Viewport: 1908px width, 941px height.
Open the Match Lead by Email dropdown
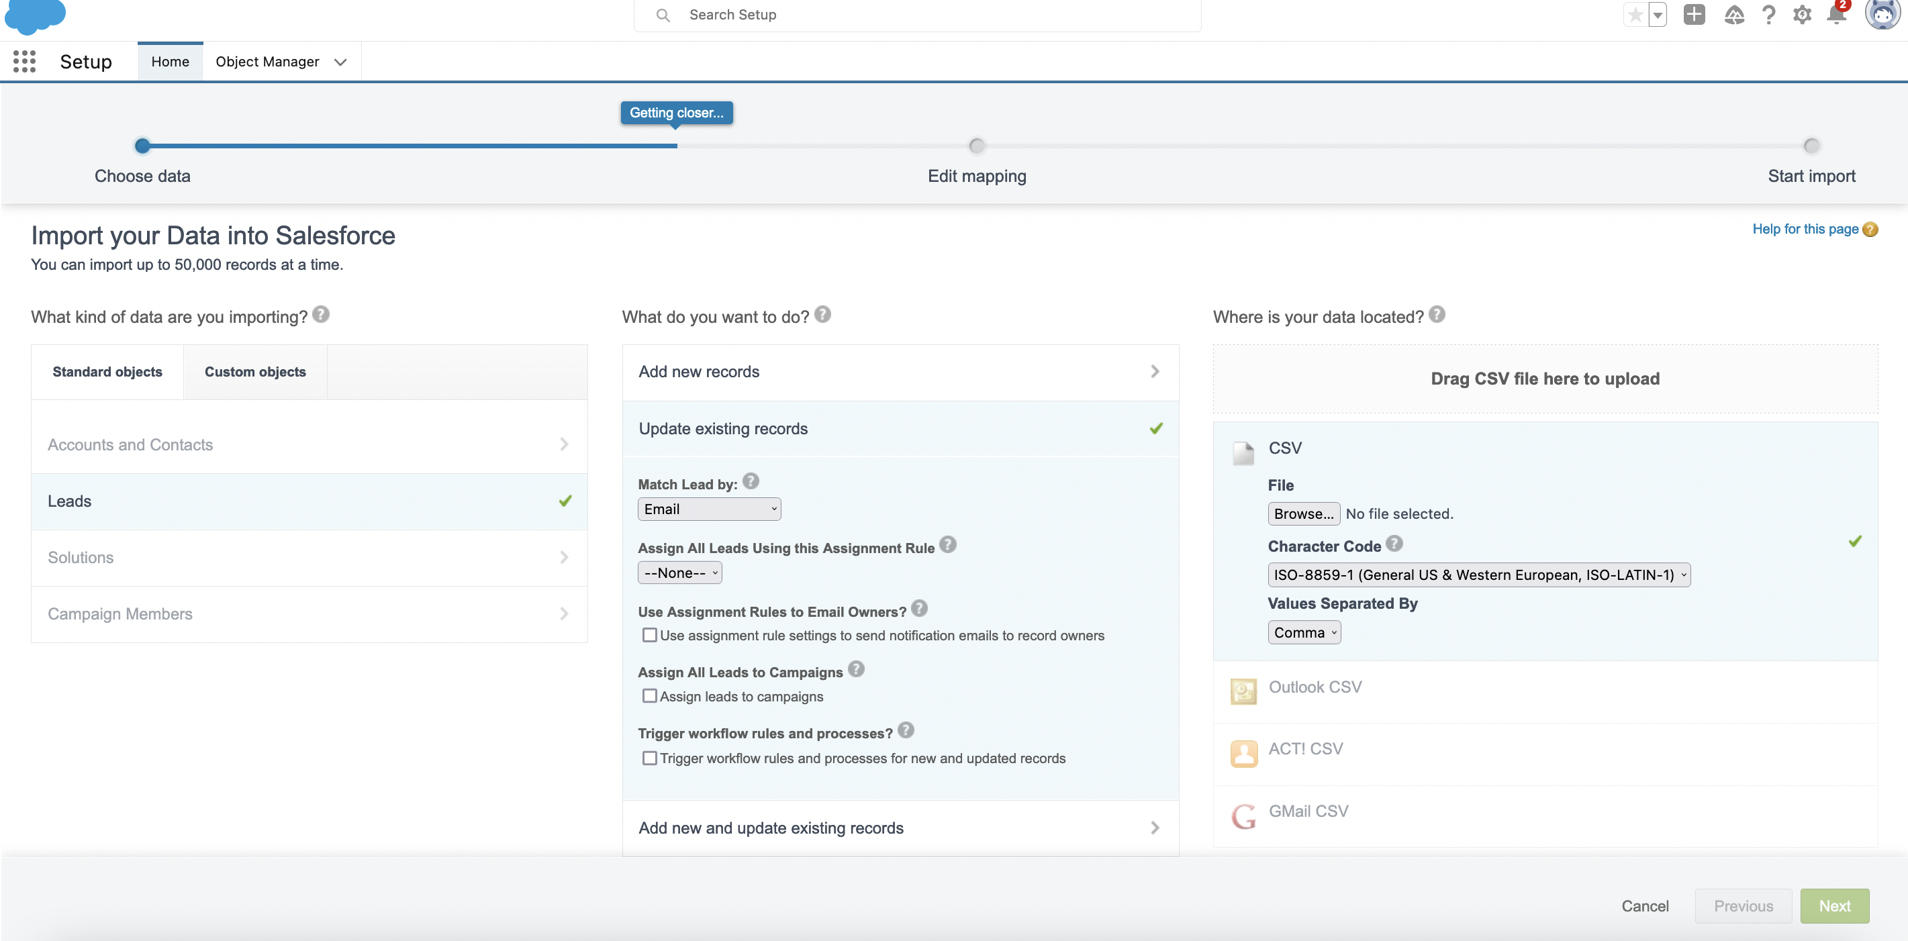(709, 509)
